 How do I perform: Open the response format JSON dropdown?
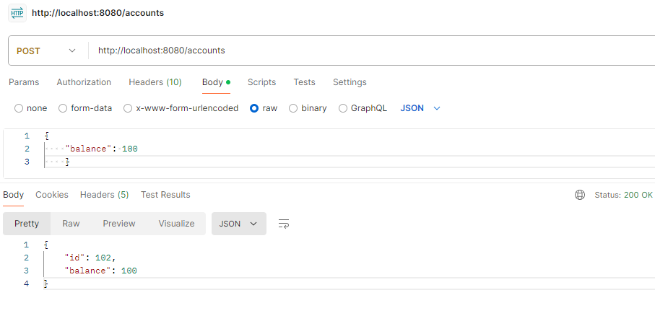[x=238, y=224]
